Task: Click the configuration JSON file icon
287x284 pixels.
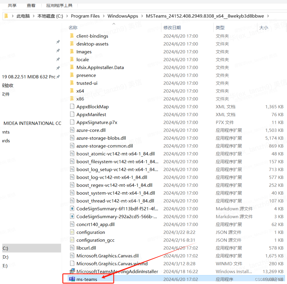Action: (x=72, y=232)
